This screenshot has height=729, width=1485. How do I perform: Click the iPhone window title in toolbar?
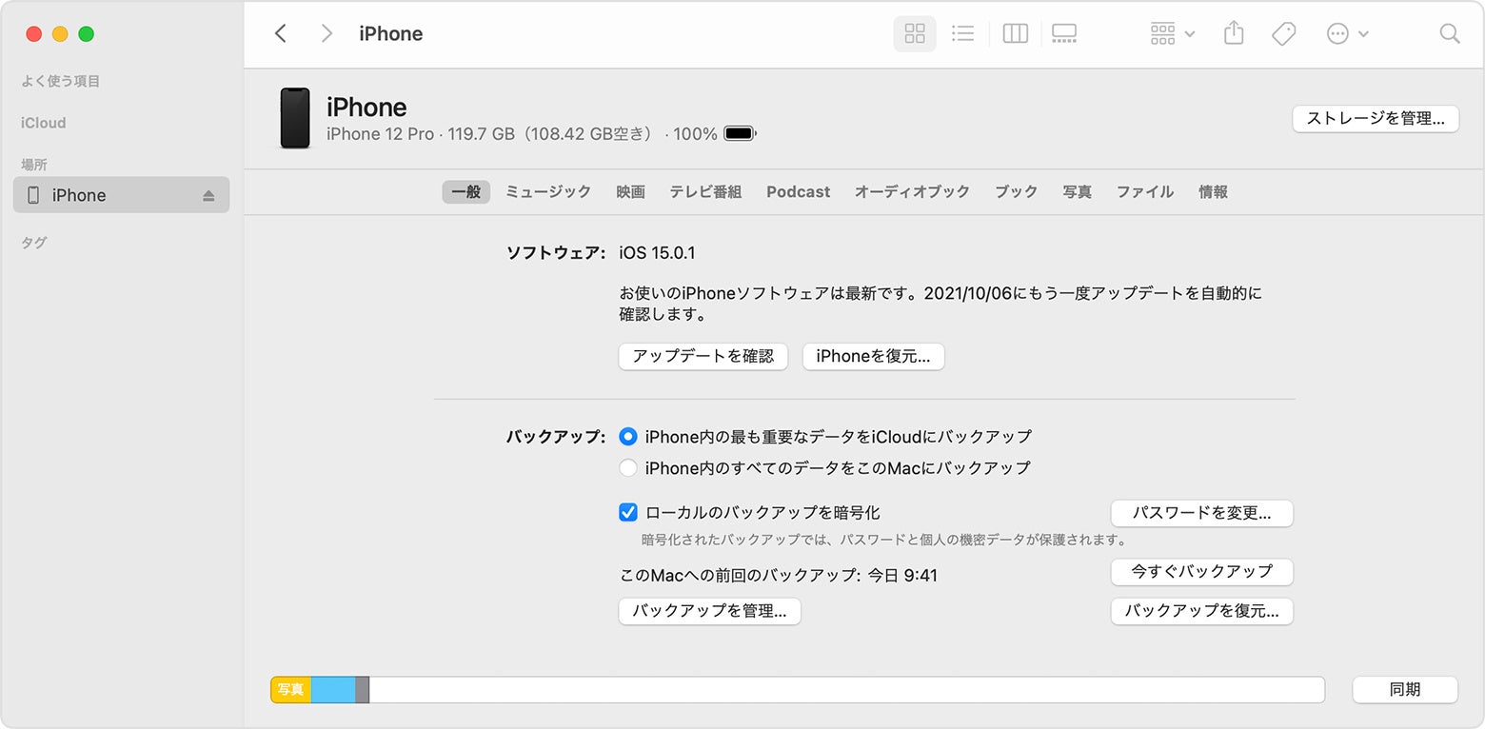click(391, 34)
